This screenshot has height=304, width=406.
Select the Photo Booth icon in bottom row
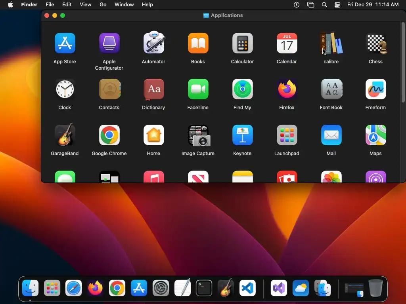tap(287, 177)
